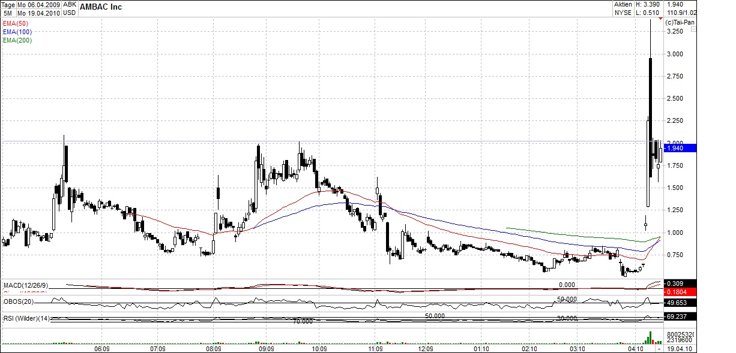Screen dimensions: 736x353
Task: Click the RSI (Wilder)(14) indicator label
Action: pyautogui.click(x=26, y=318)
